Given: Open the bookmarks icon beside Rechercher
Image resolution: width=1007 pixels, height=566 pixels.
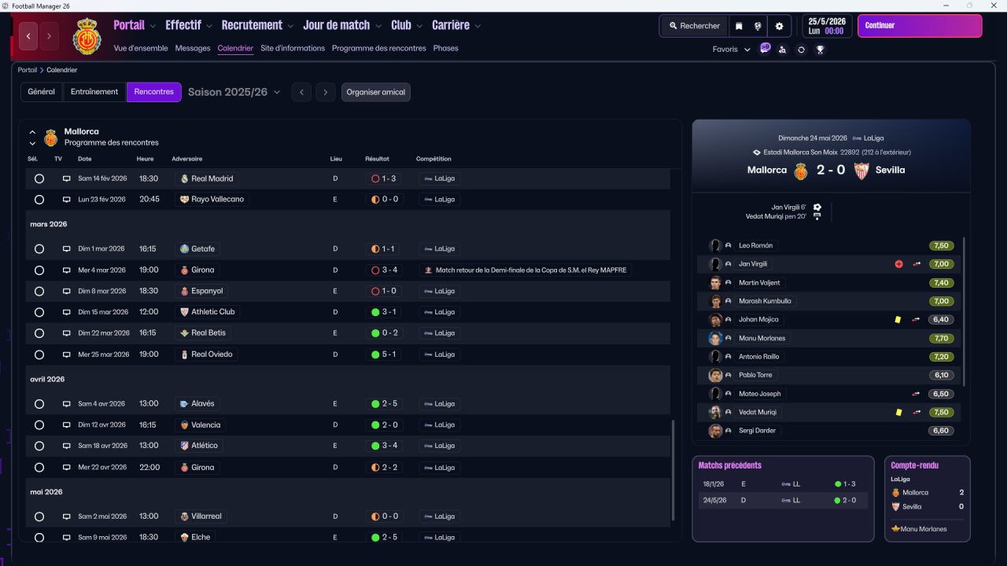Looking at the screenshot, I should coord(739,26).
